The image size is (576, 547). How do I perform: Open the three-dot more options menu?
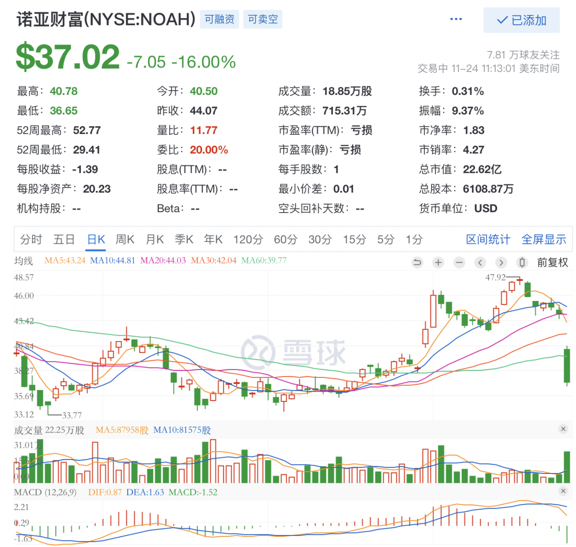[456, 19]
